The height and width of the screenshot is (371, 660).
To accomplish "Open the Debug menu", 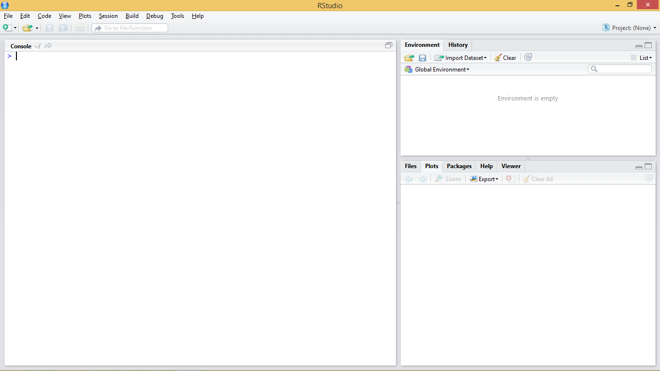I will click(x=155, y=16).
